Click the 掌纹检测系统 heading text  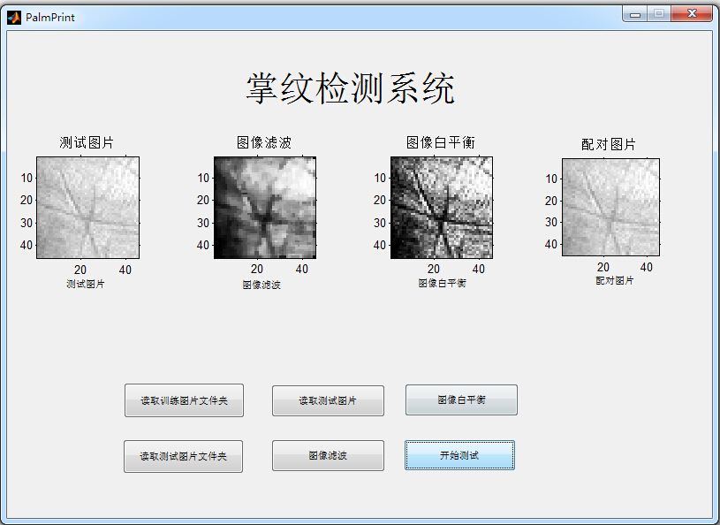351,88
